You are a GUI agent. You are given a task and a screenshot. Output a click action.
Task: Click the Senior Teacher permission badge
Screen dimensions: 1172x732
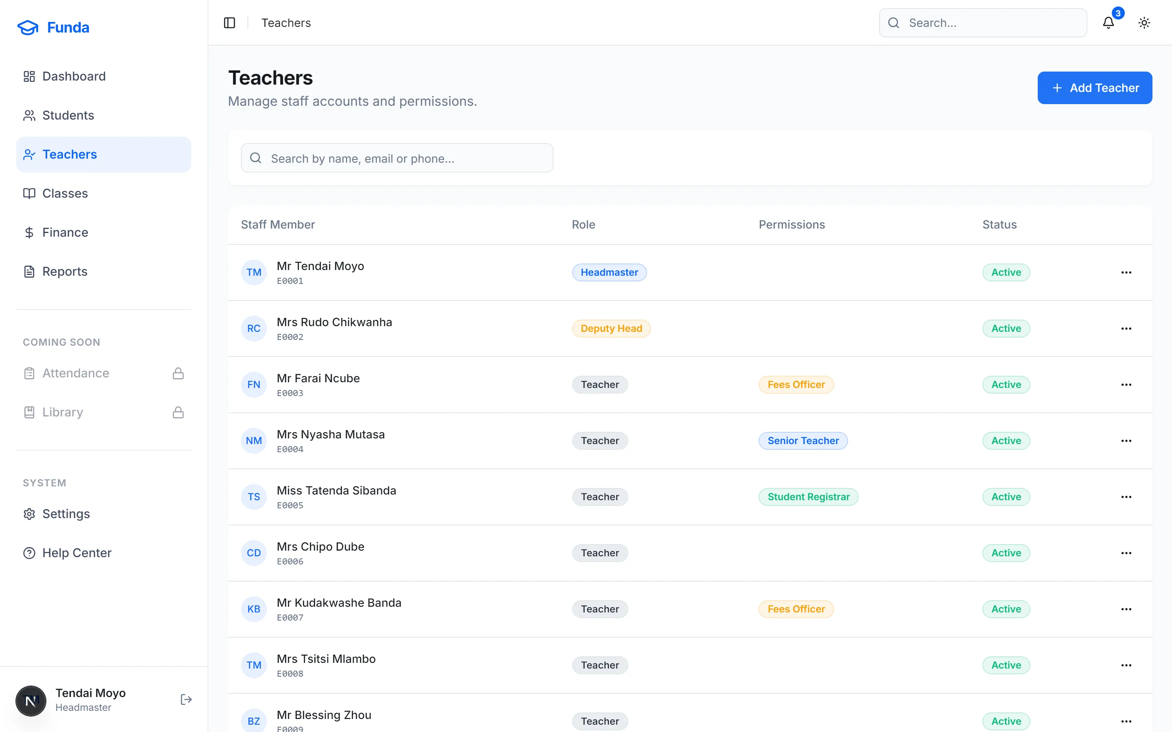coord(803,441)
